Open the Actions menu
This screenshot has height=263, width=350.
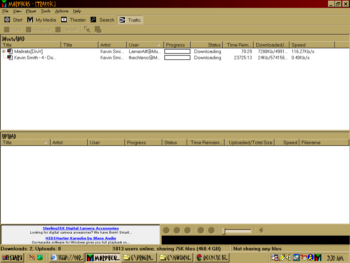[x=62, y=11]
